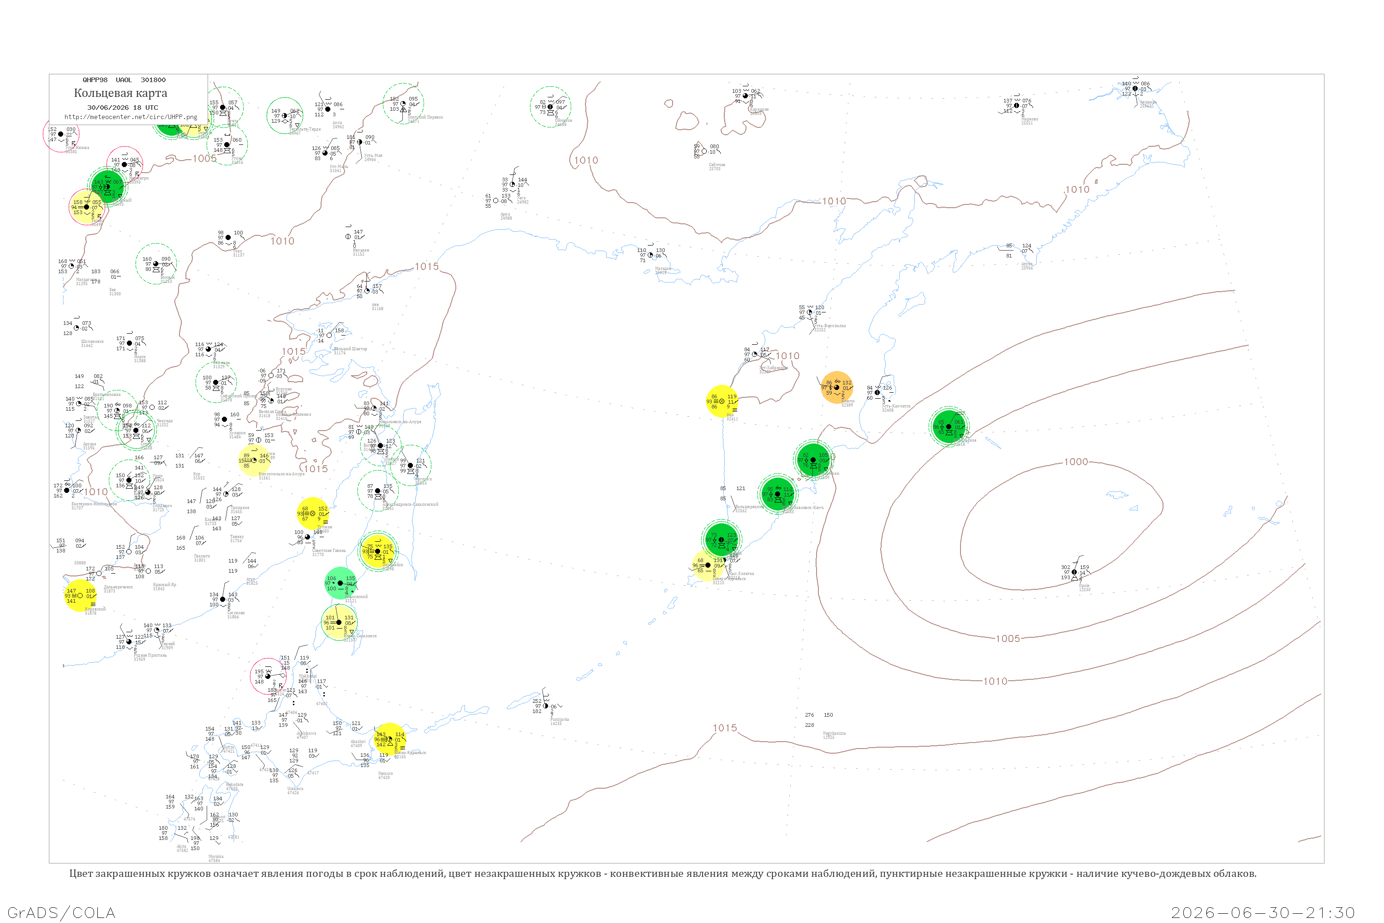Select the station label "Поронайск"
The height and width of the screenshot is (923, 1384).
393,565
